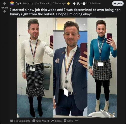Open the middle photo with the navy blazer
The width and height of the screenshot is (126, 124).
pyautogui.click(x=70, y=67)
